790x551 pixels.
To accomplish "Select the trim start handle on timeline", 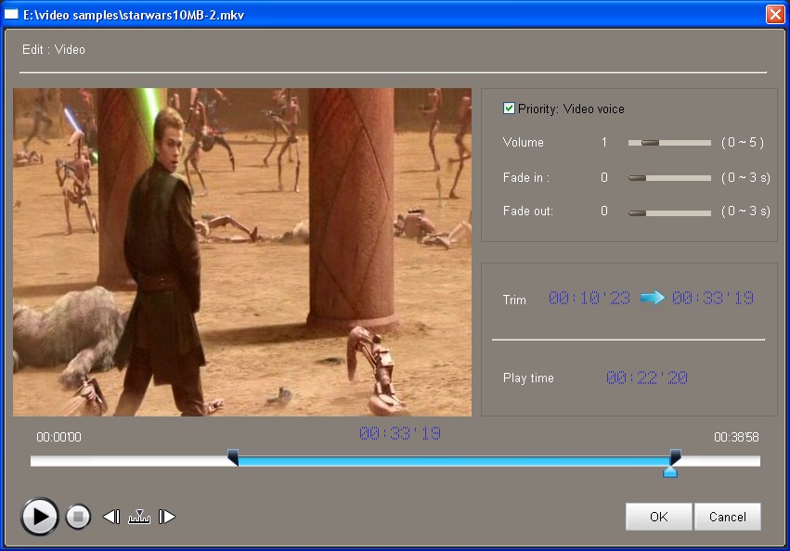I will coord(233,457).
